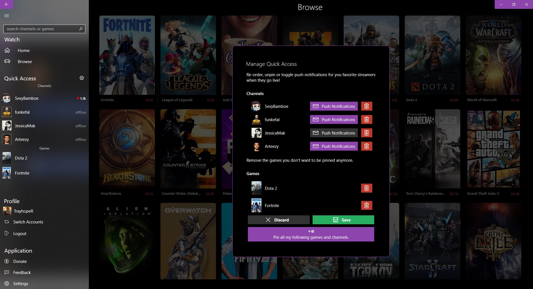The height and width of the screenshot is (289, 533).
Task: Open pinned Fortnite game in sidebar
Action: coord(44,173)
